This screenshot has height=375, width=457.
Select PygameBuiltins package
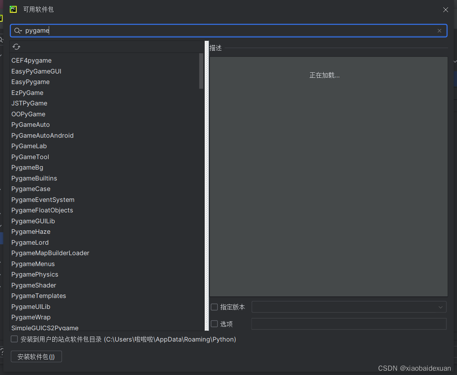34,178
